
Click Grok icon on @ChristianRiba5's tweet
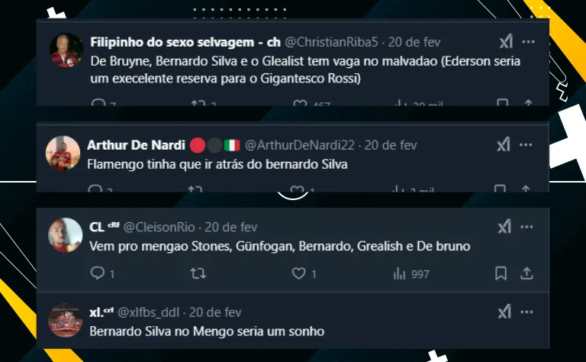coord(504,42)
